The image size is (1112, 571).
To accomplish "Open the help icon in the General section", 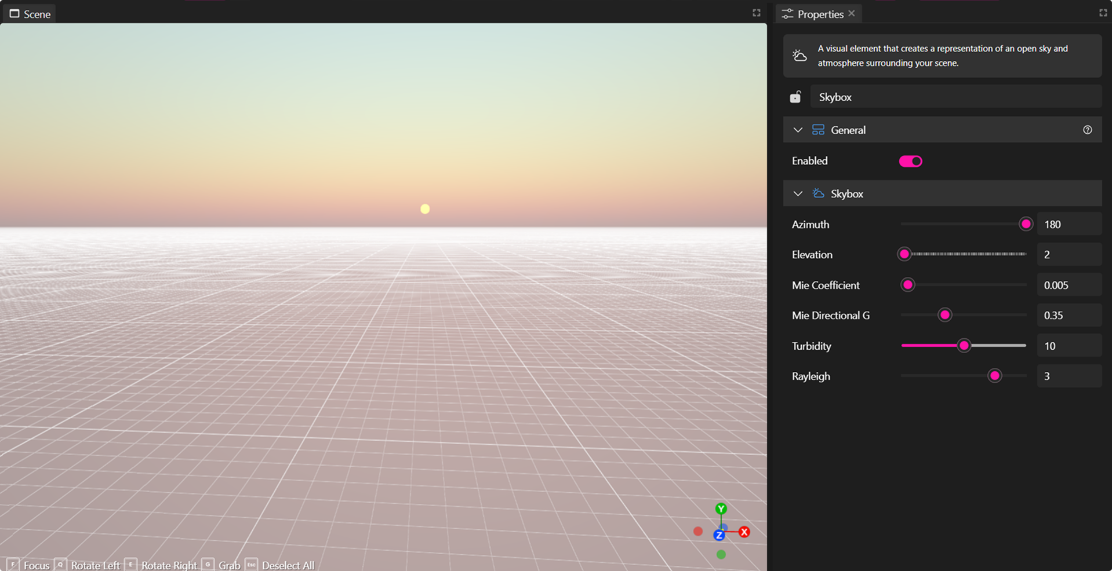I will tap(1087, 130).
